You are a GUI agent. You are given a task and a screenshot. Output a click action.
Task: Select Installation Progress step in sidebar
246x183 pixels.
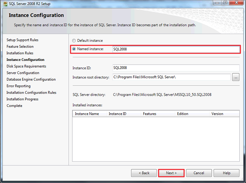coord(23,99)
